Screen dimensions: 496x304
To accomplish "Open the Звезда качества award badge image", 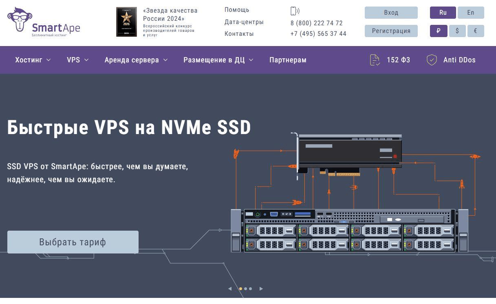I will (126, 22).
